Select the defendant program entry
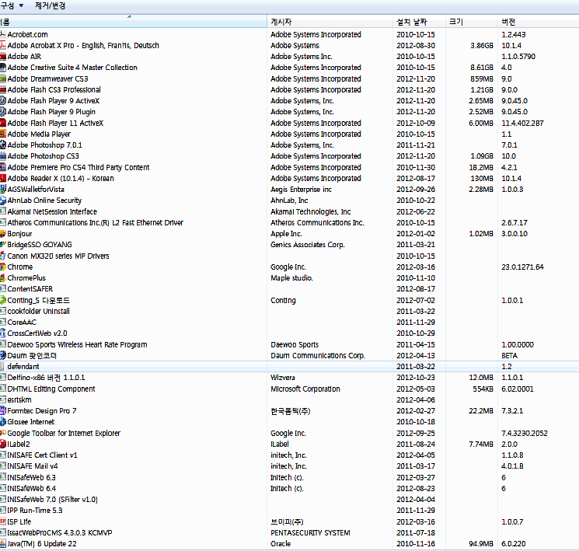Image resolution: width=579 pixels, height=551 pixels. [x=23, y=366]
